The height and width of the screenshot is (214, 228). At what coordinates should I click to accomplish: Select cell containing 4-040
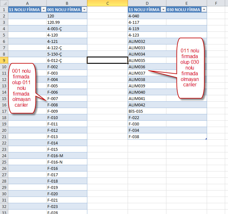[x=147, y=16]
